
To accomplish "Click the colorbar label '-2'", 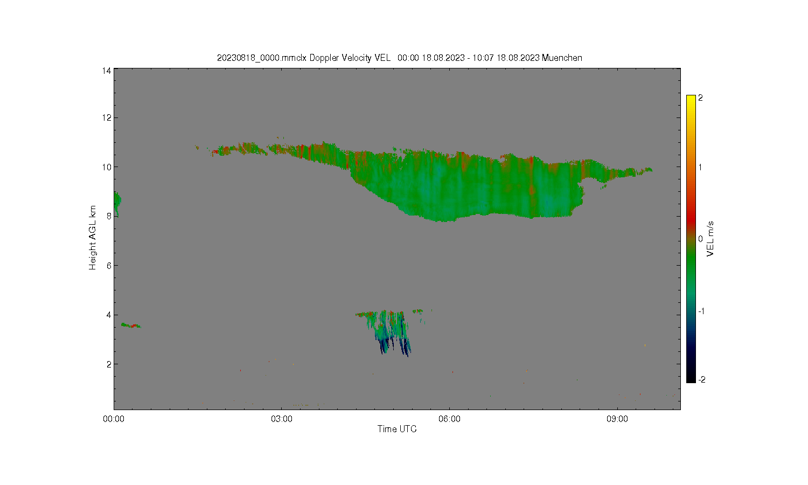I will 701,379.
